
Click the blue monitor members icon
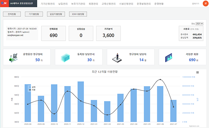[169, 58]
